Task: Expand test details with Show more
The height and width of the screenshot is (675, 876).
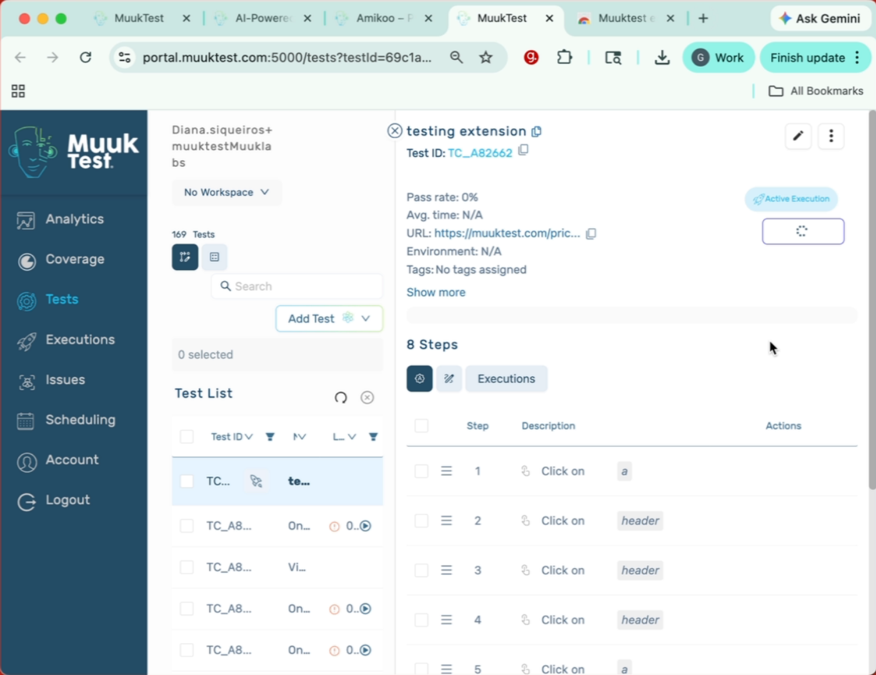Action: click(x=436, y=292)
